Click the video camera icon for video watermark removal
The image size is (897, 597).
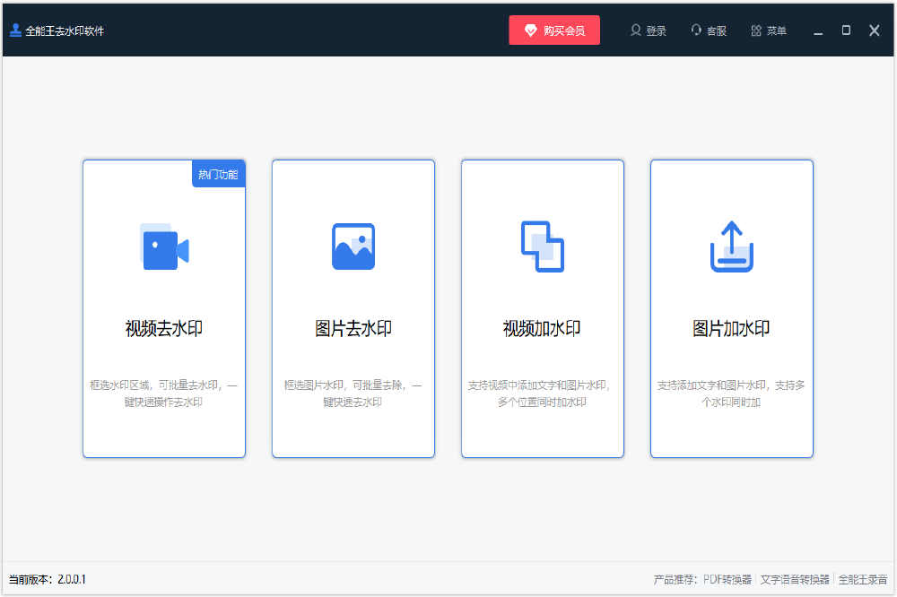165,247
